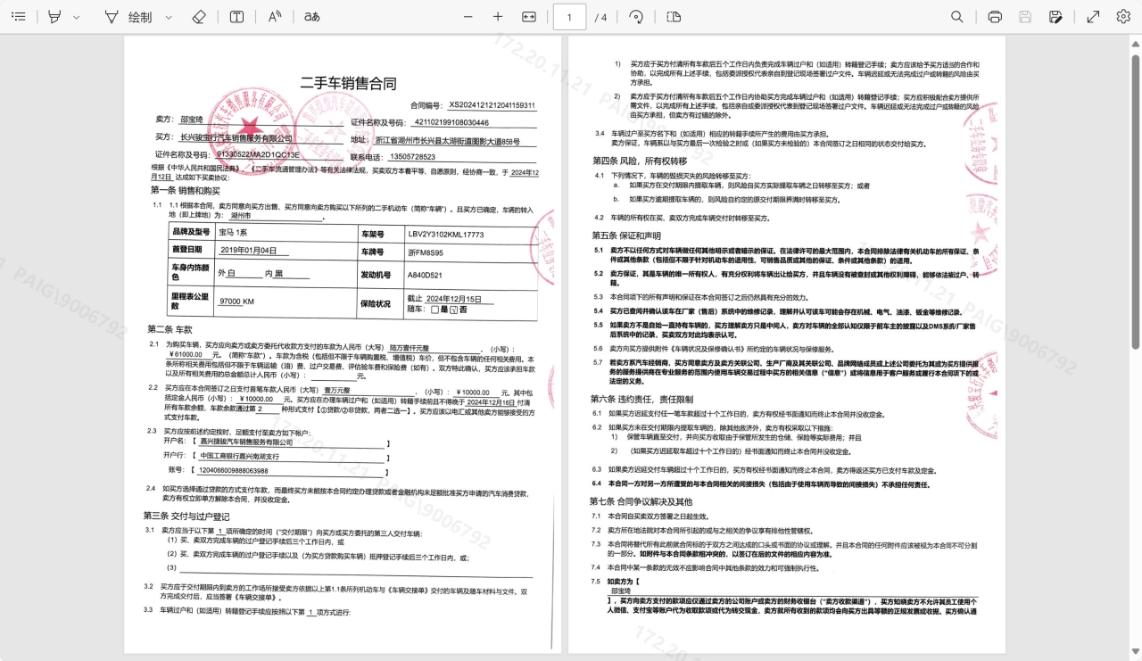Click engine number A840D521
Screen dimensions: 1142x661
[x=425, y=276]
